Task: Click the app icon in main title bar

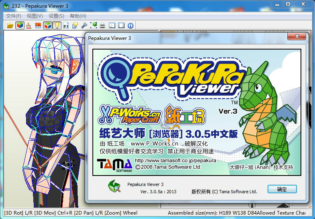Action: 6,6
